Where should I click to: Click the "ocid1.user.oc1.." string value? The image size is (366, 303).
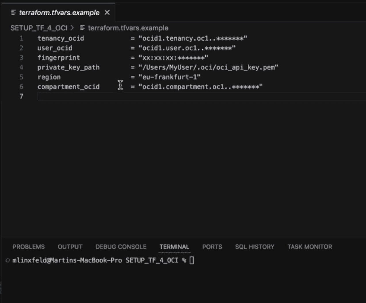[187, 48]
